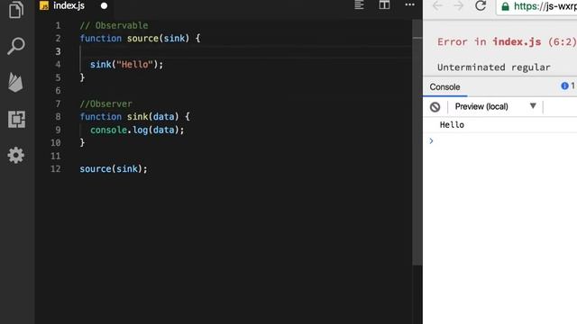Screen dimensions: 577x324
Task: Click the secure lock icon in URL bar
Action: click(505, 6)
